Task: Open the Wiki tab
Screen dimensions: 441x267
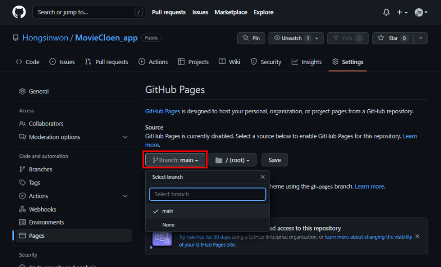Action: (x=229, y=62)
